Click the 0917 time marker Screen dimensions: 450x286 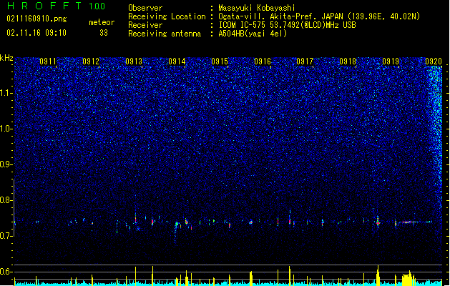point(305,61)
